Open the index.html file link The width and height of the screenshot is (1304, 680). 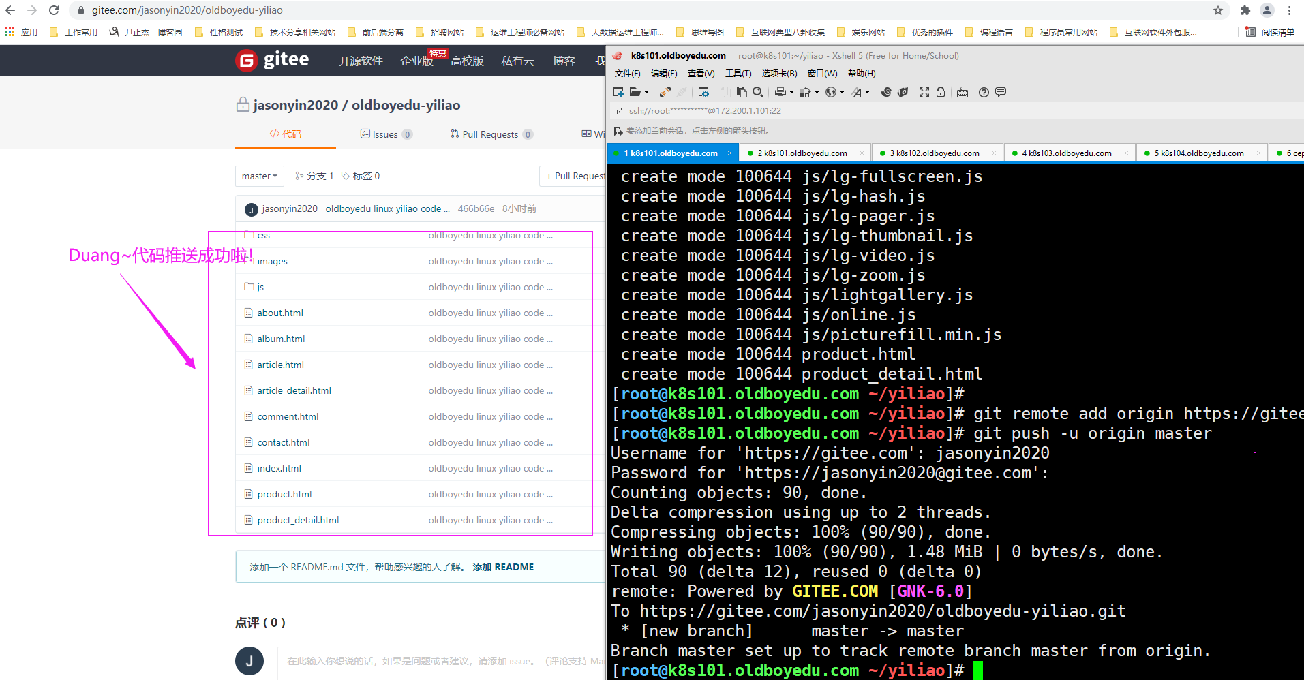[279, 468]
